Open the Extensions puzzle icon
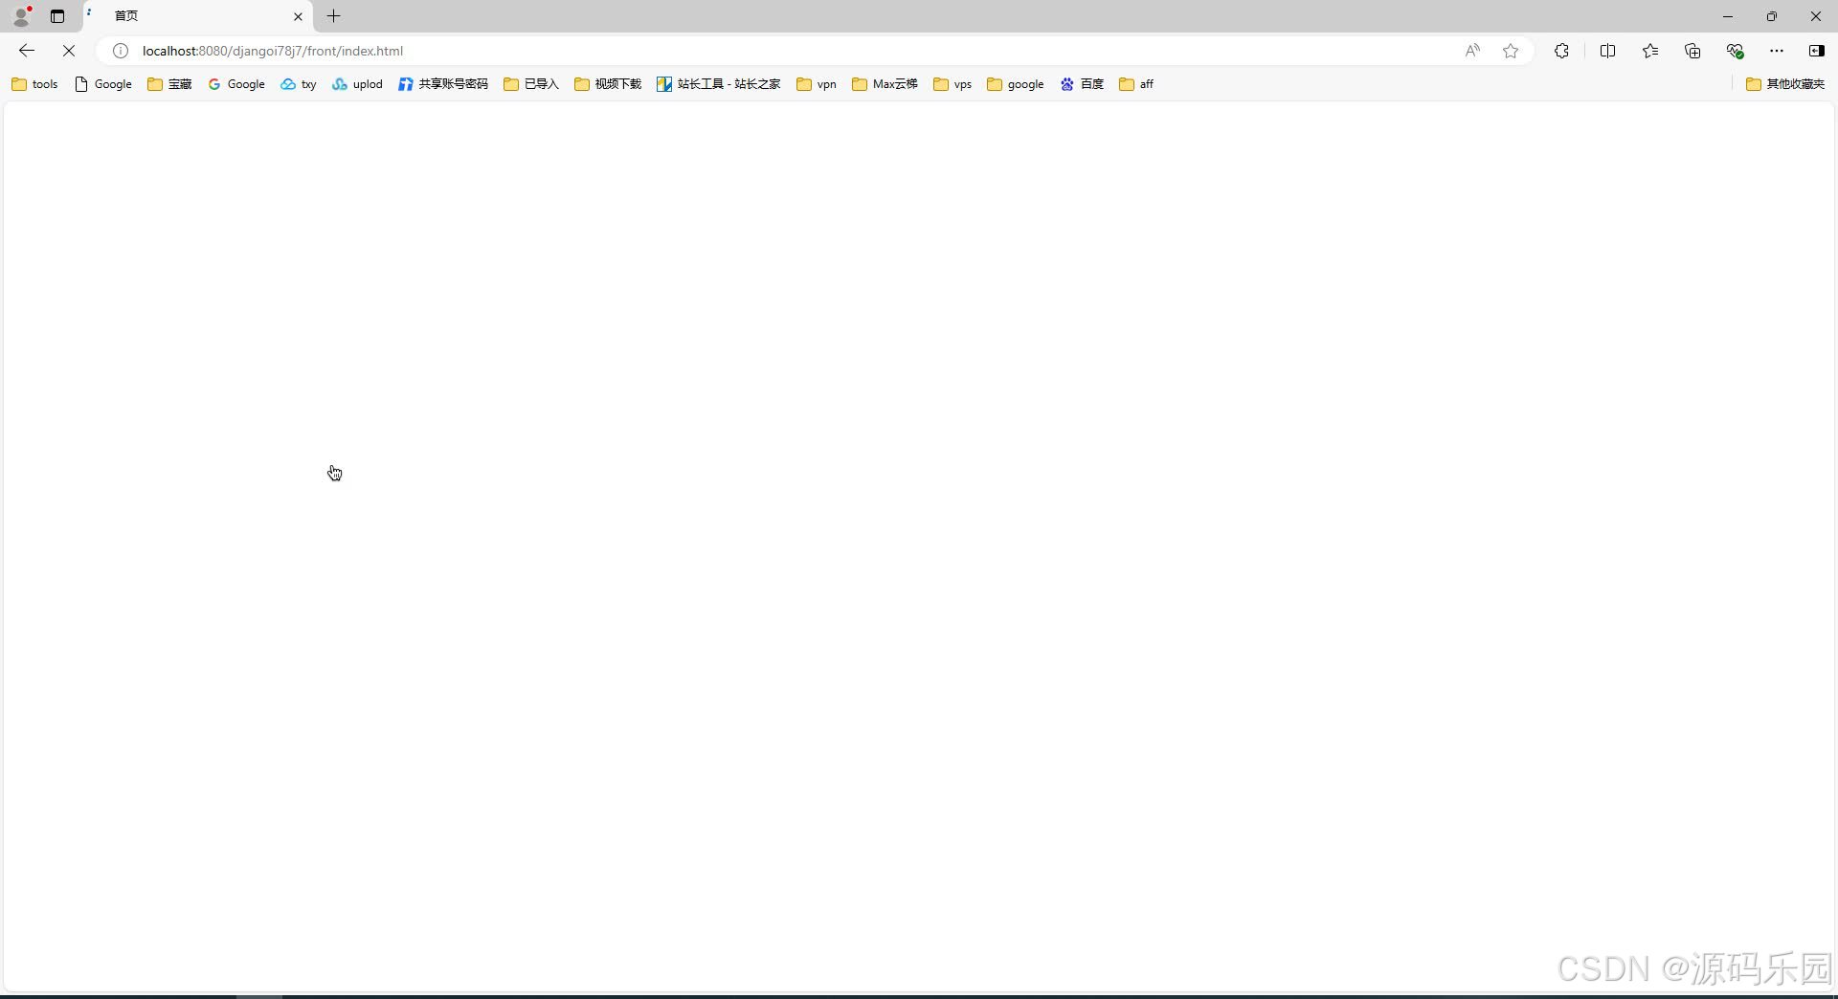This screenshot has height=999, width=1838. point(1561,50)
